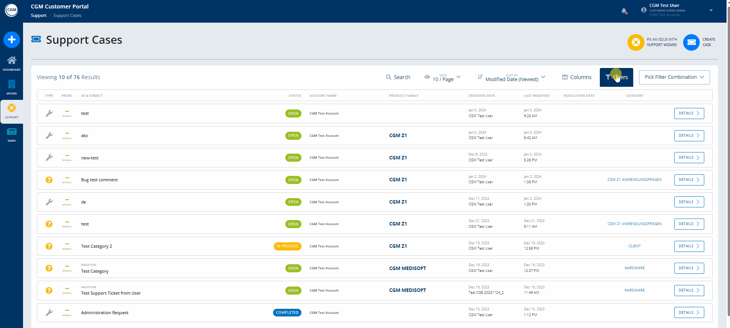Viewport: 730px width, 328px height.
Task: Click the case ID 840207008
Action: [89, 287]
